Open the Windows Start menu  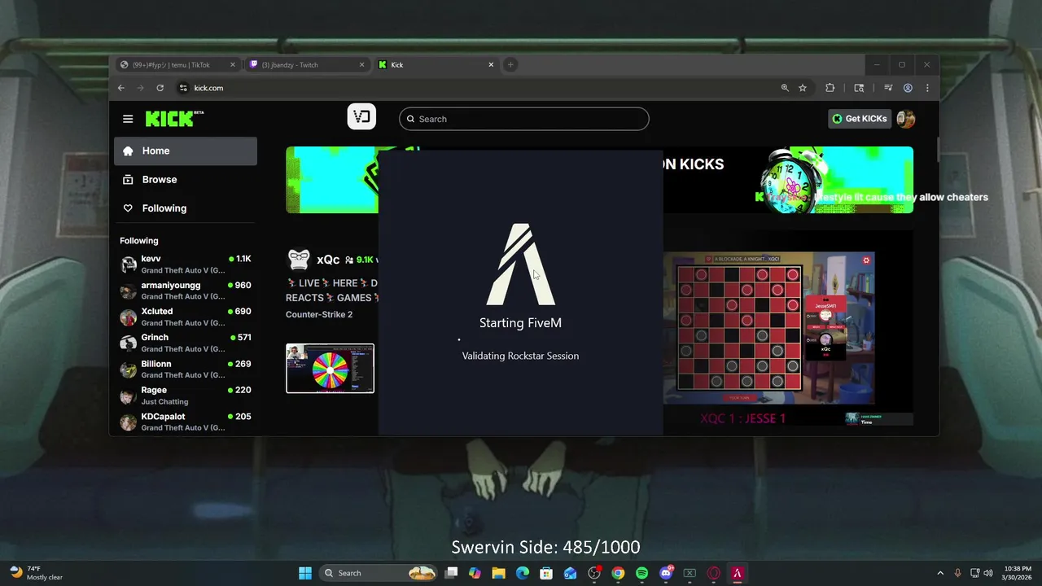tap(304, 573)
